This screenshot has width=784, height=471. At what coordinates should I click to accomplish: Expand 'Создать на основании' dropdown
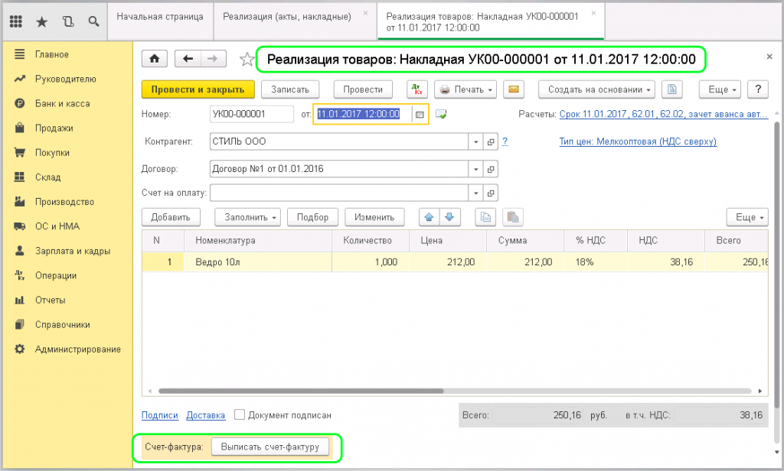[x=599, y=89]
